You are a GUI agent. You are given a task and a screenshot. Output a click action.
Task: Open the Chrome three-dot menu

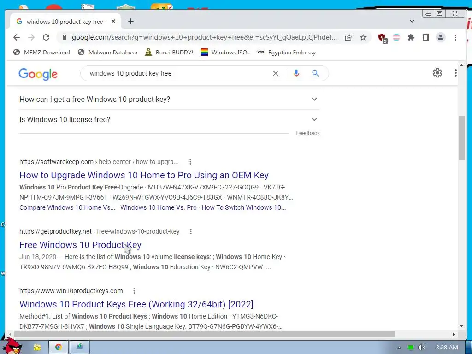pos(455,37)
